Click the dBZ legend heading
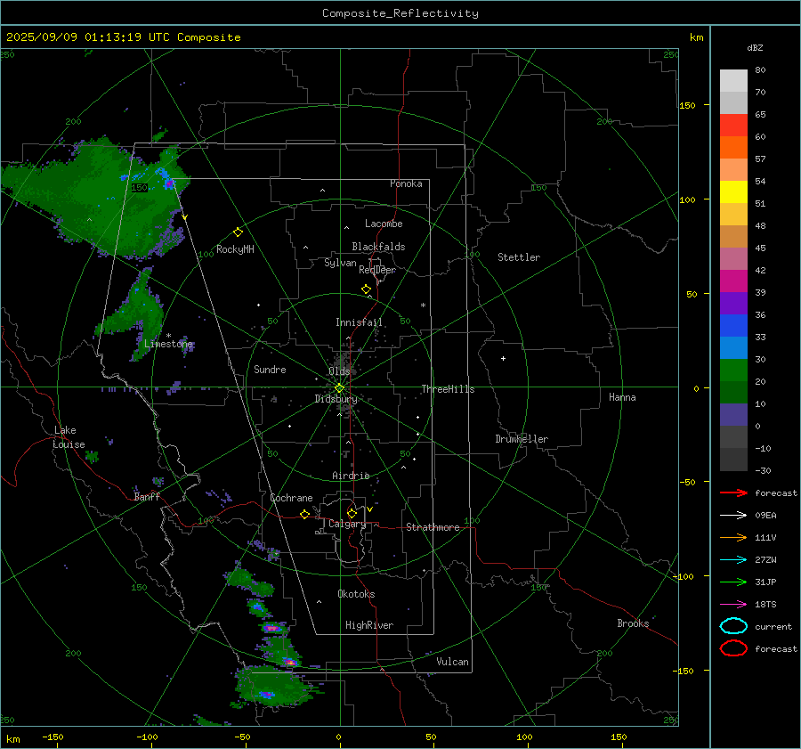Image resolution: width=801 pixels, height=749 pixels. (755, 48)
